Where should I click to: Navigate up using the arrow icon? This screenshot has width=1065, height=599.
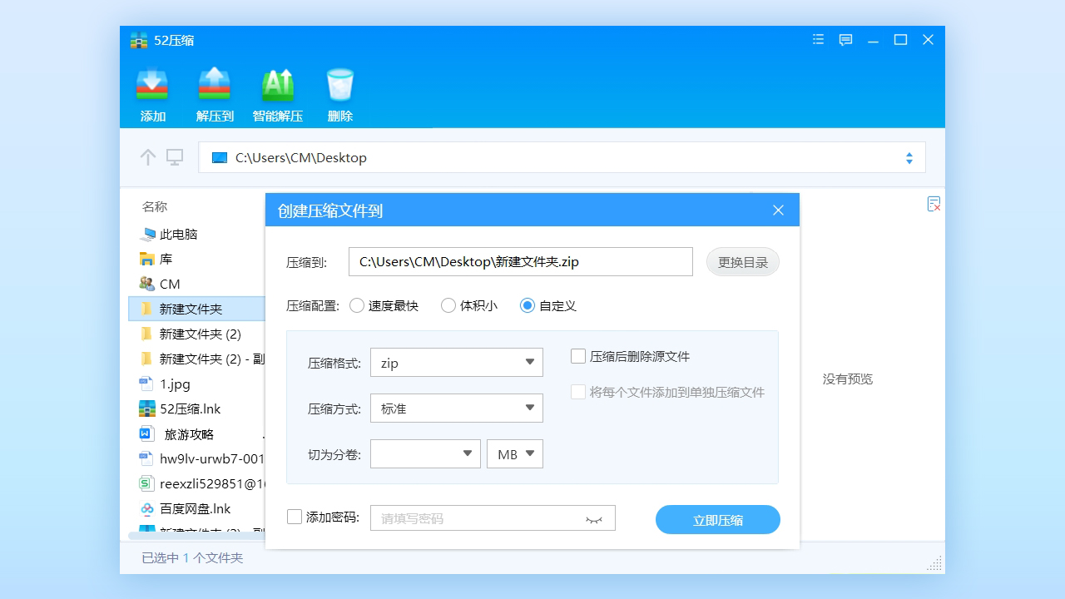point(148,157)
